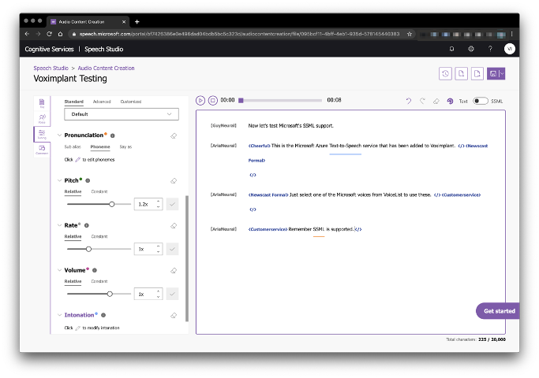Clear tuning with the editor toolbar eraser
This screenshot has width=539, height=378.
click(436, 101)
